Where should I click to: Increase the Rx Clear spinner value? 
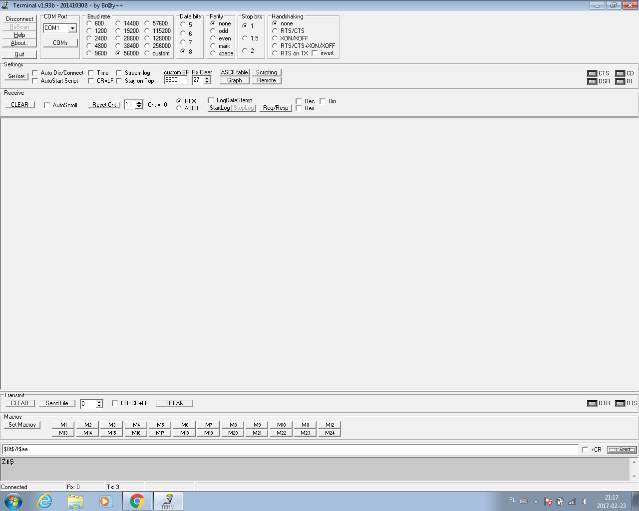[x=207, y=78]
